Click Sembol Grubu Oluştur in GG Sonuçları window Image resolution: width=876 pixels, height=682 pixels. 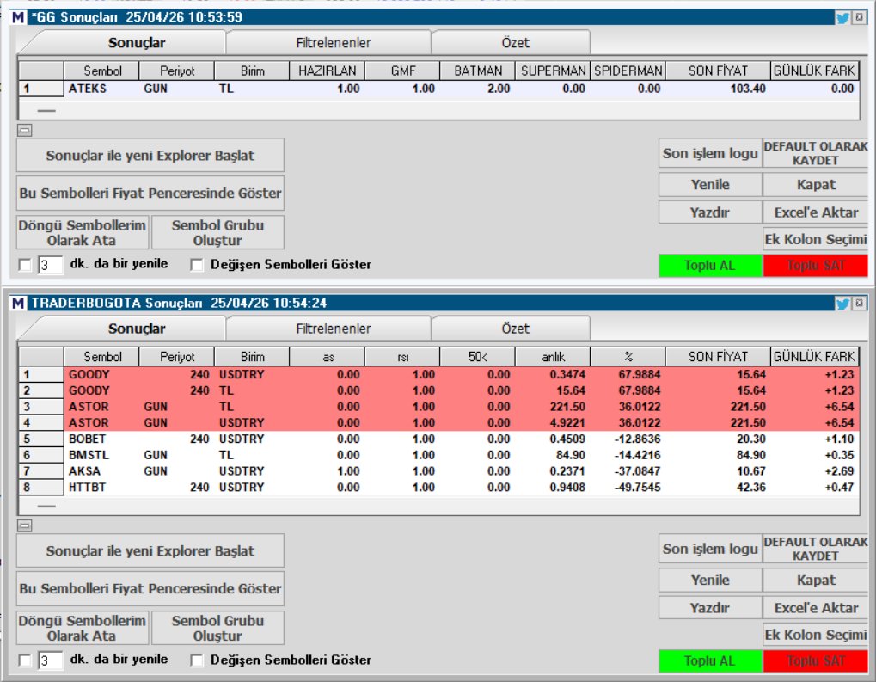coord(217,232)
